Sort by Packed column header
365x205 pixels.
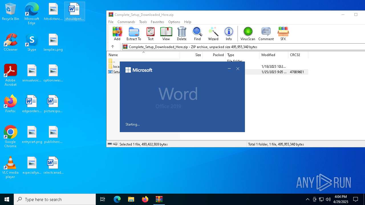coord(214,55)
